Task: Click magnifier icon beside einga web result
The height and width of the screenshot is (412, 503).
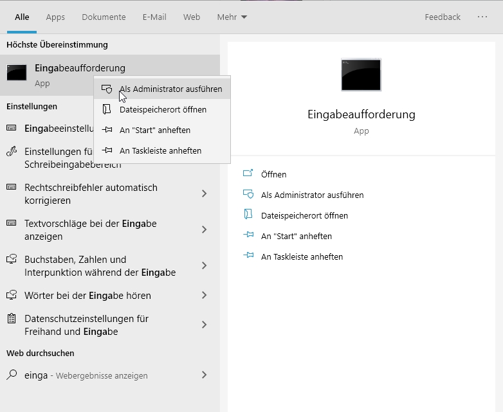Action: [x=12, y=375]
